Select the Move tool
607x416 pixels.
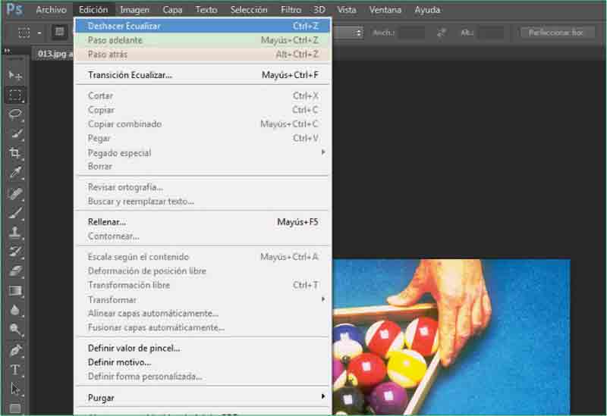(x=14, y=76)
